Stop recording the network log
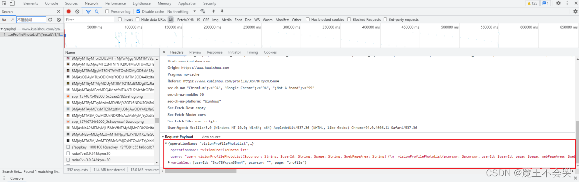The image size is (579, 182). [x=68, y=12]
